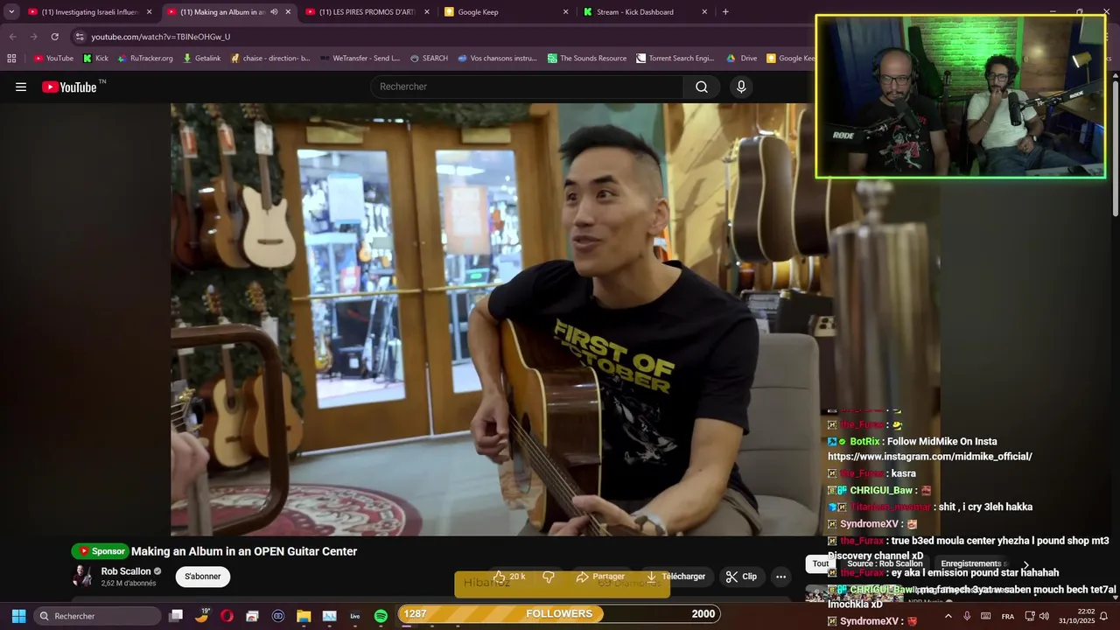This screenshot has height=630, width=1120.
Task: Open Vos chansons instru bookmark
Action: point(498,59)
